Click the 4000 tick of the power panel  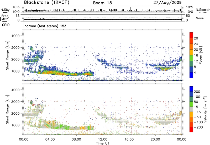[x=15, y=36]
